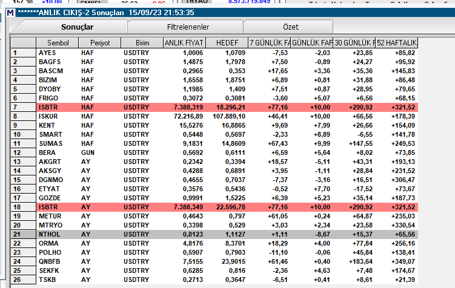Sort by the Birim column header
Screen dimensions: 455x288
click(142, 43)
